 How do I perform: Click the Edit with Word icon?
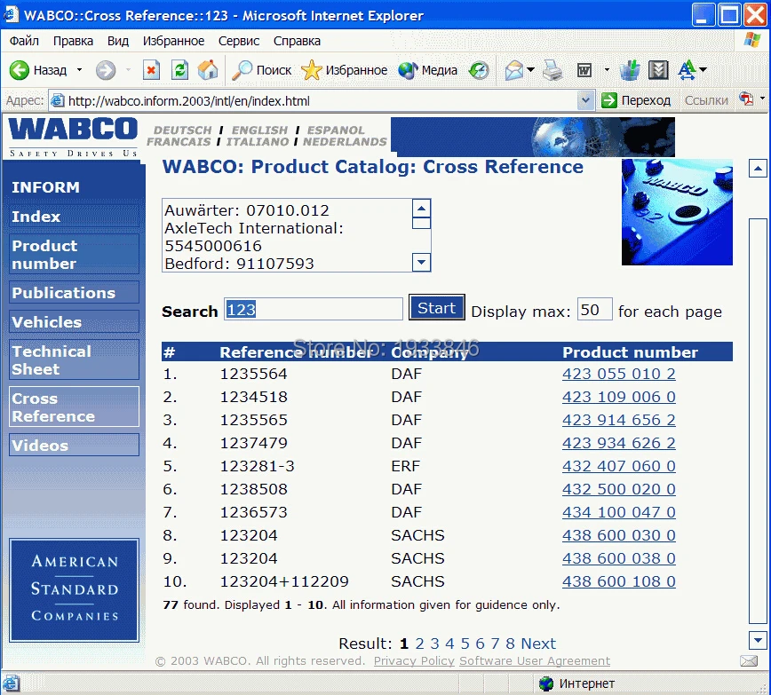click(584, 70)
